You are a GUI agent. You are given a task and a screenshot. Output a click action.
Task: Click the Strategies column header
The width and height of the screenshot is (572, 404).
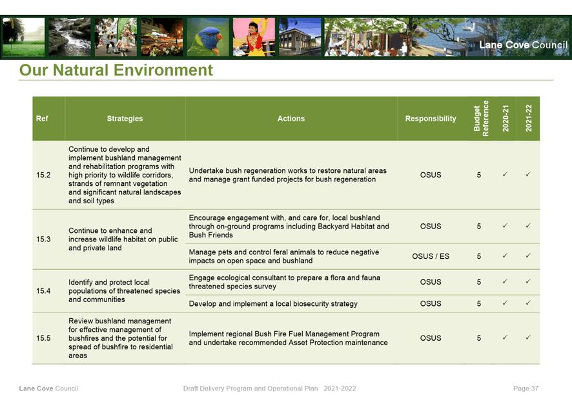125,119
